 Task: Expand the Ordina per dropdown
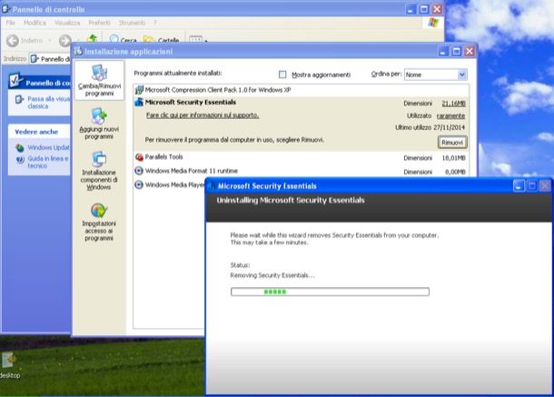(x=461, y=74)
